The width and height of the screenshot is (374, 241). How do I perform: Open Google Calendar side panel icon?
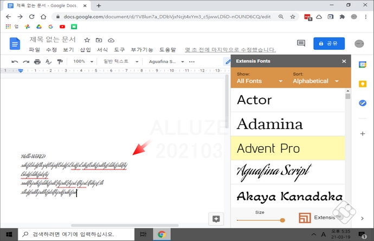[363, 64]
